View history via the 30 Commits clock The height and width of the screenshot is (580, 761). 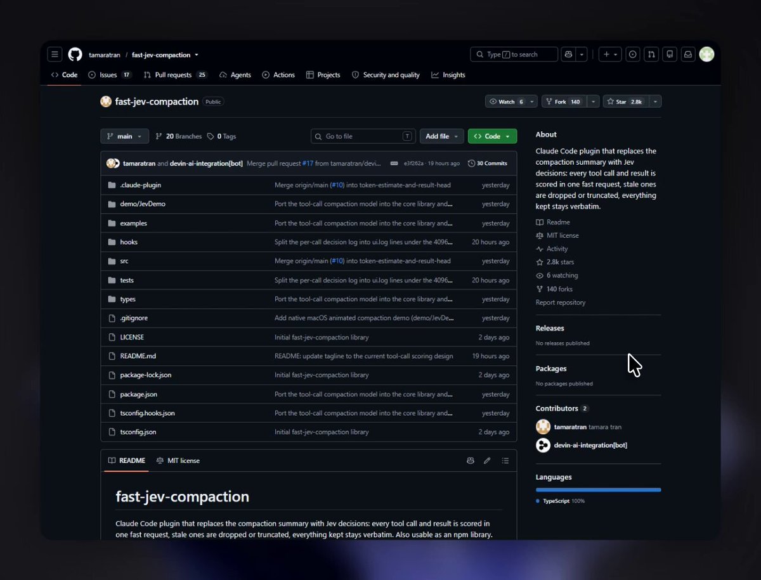[487, 164]
